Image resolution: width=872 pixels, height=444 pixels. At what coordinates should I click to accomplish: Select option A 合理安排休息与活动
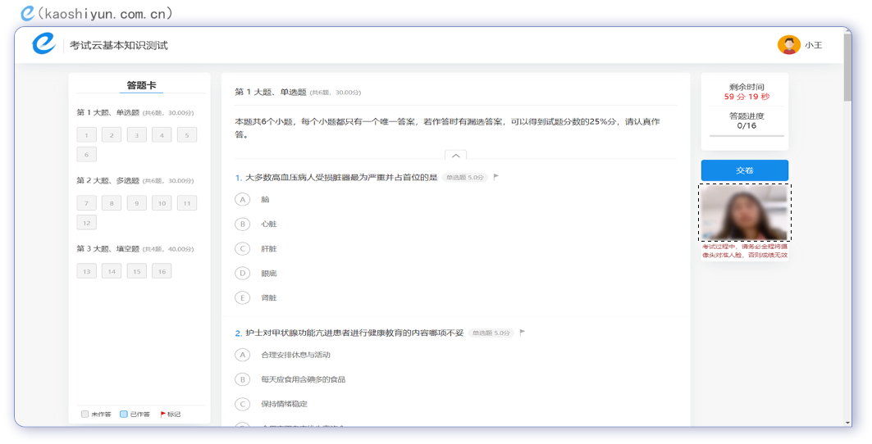242,355
